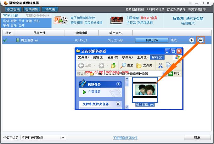Open 卡拉OK link

131,23
